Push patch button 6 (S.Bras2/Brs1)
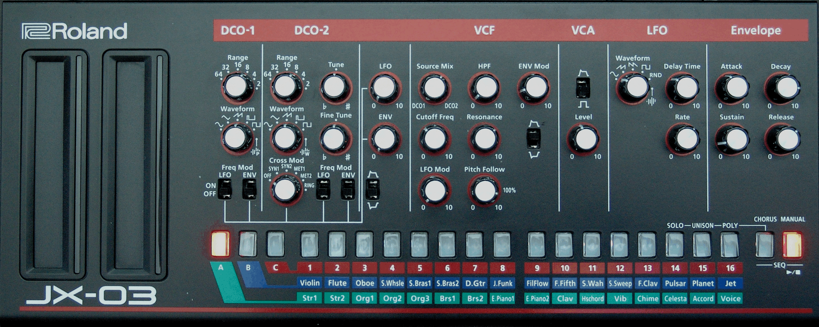Screen dimensions: 819x327 [447, 244]
